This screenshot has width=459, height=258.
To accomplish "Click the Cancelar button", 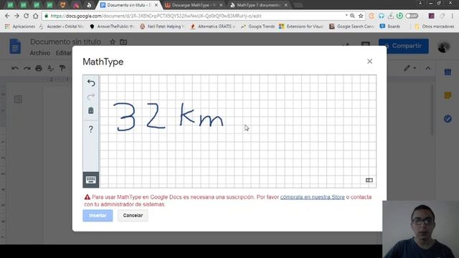I will coord(133,216).
